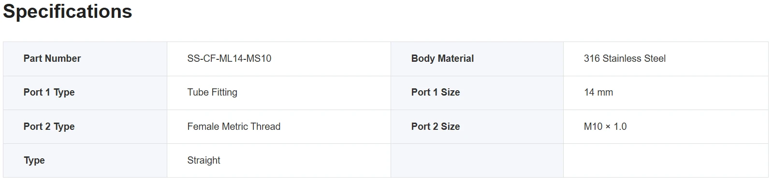The height and width of the screenshot is (181, 773).
Task: Select the Part Number label cell
Action: (x=85, y=59)
